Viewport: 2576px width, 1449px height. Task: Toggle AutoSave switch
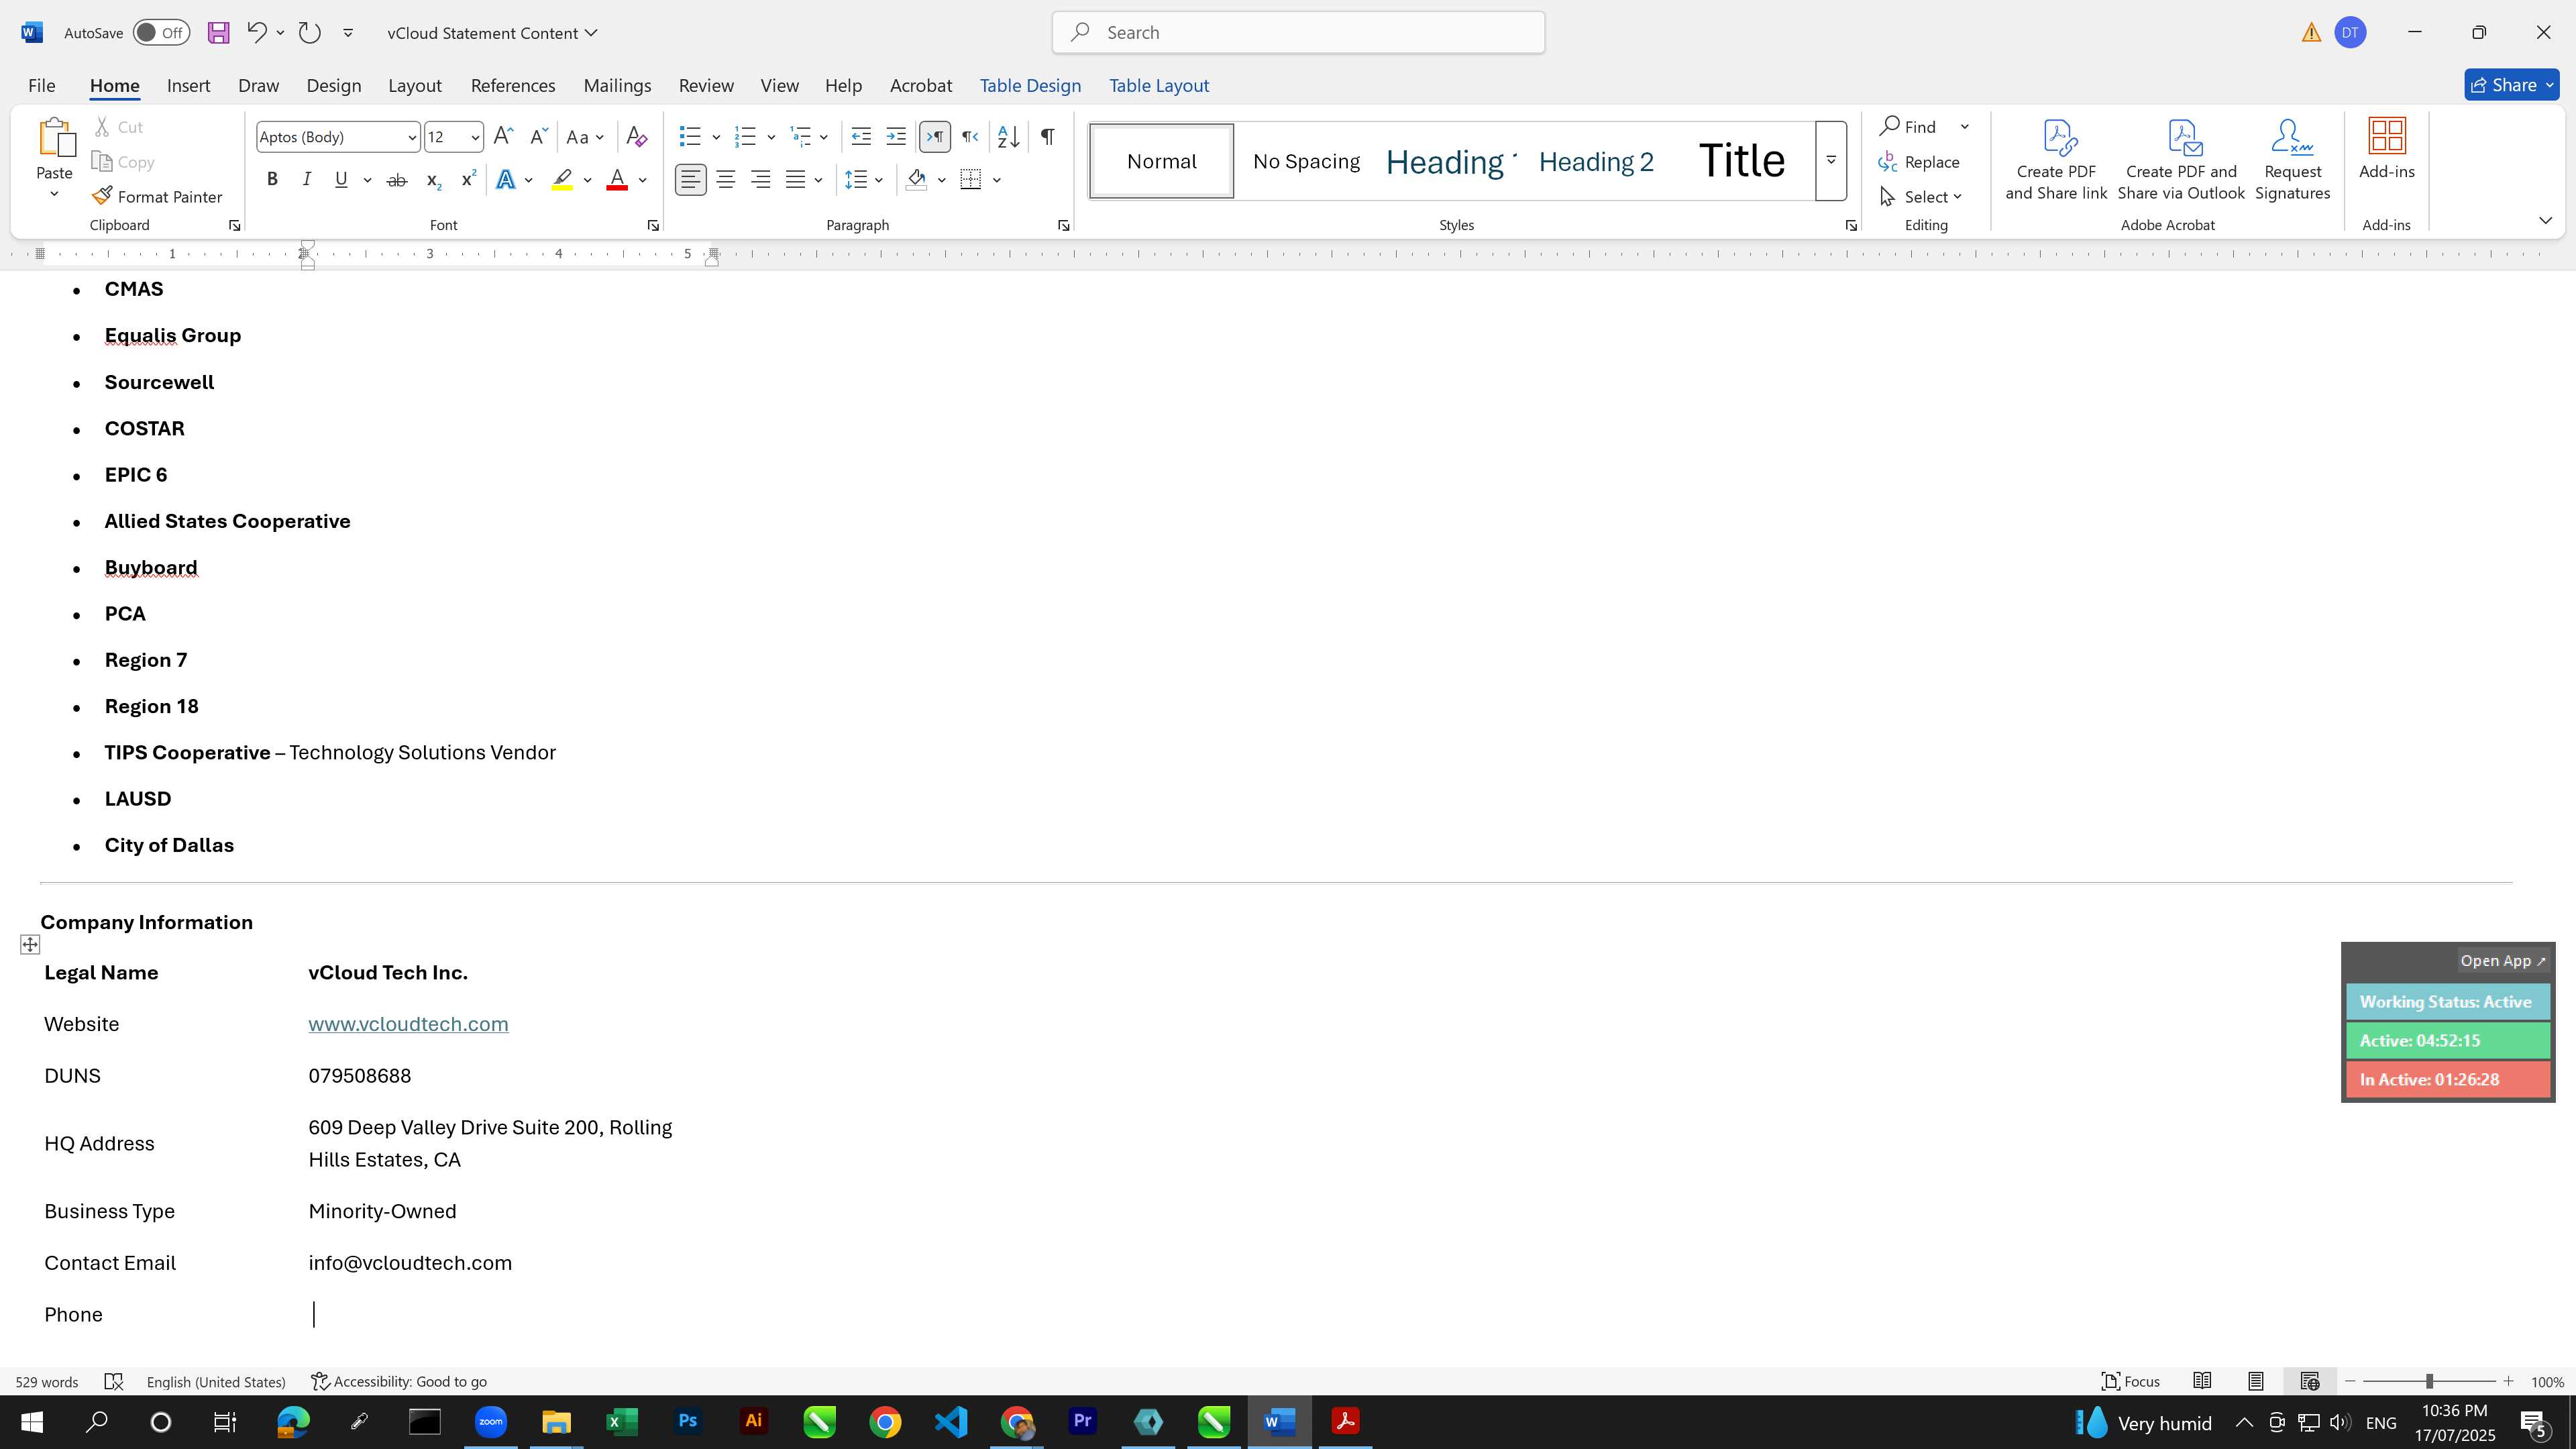point(161,33)
